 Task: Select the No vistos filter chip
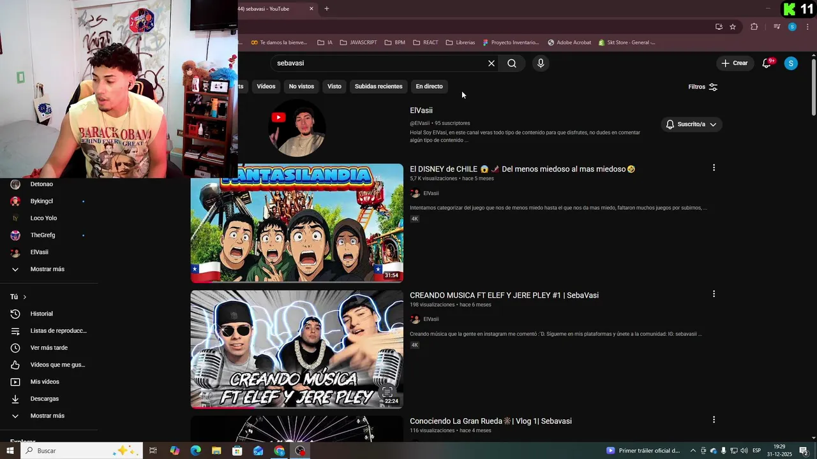click(x=301, y=87)
